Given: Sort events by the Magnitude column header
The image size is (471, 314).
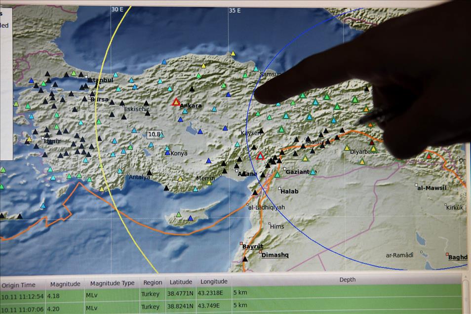Looking at the screenshot, I should 65,283.
